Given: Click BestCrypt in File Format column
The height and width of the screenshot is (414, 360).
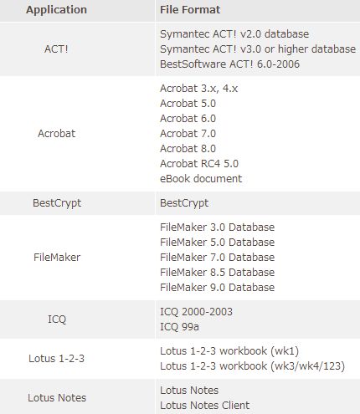Looking at the screenshot, I should 184,203.
